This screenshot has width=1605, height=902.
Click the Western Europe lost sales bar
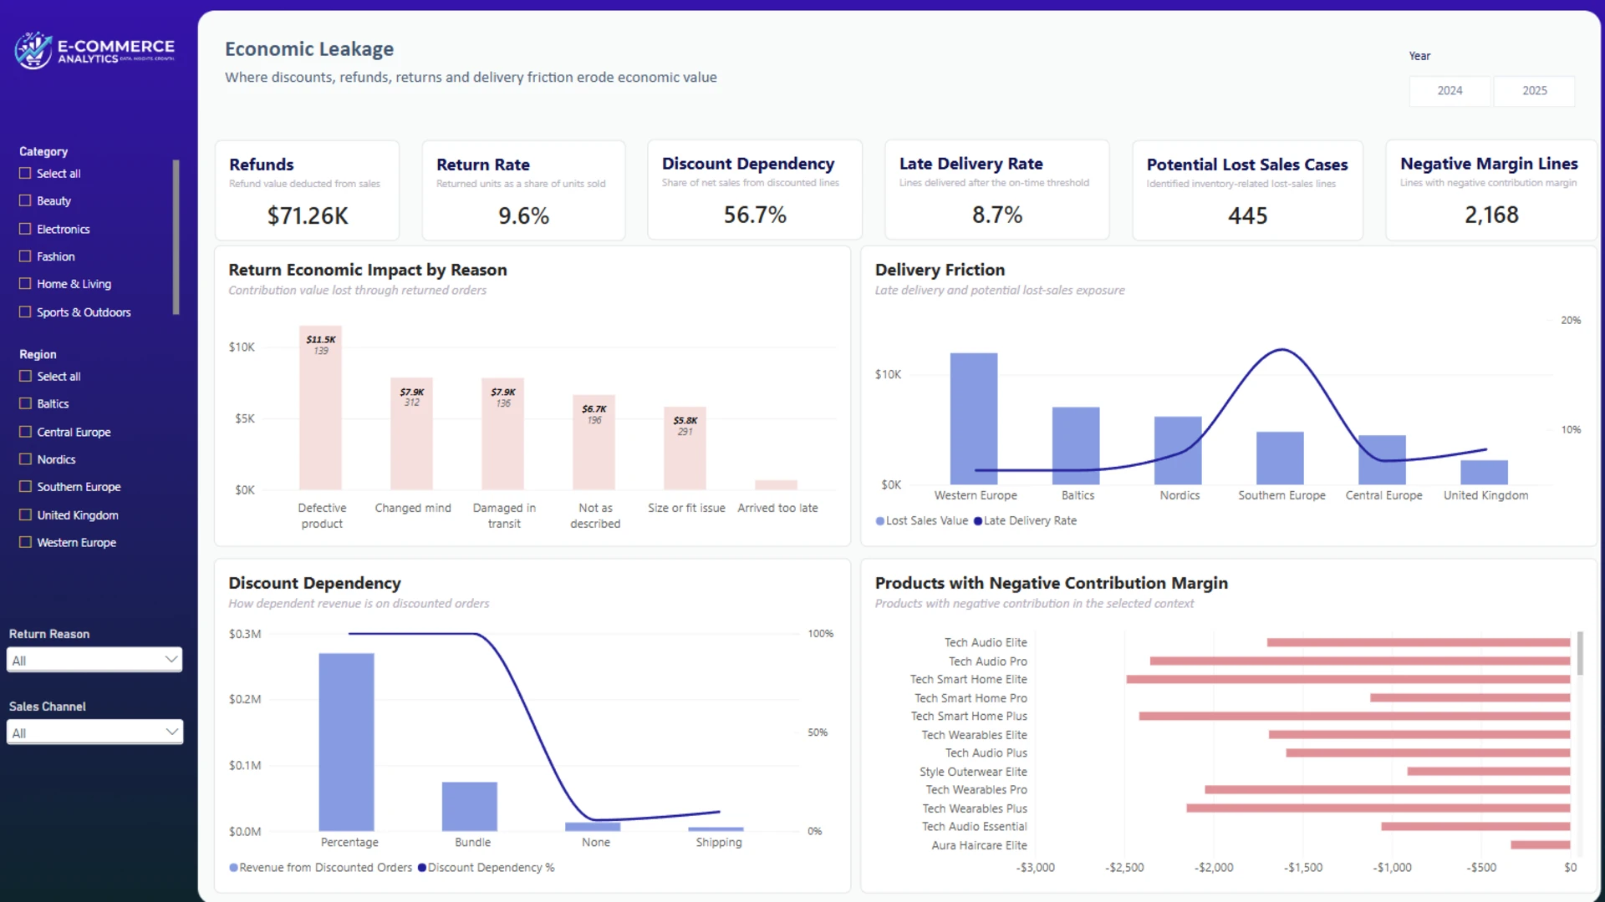pyautogui.click(x=974, y=418)
